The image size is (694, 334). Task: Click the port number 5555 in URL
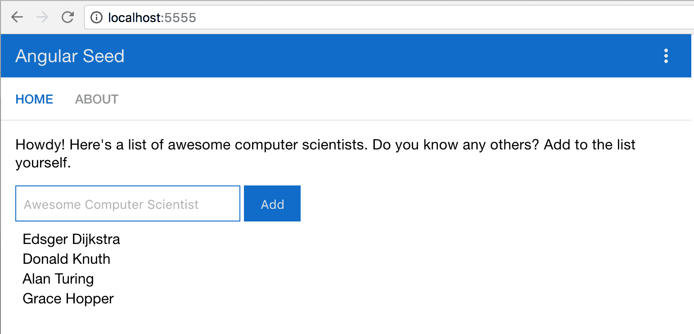pos(181,18)
